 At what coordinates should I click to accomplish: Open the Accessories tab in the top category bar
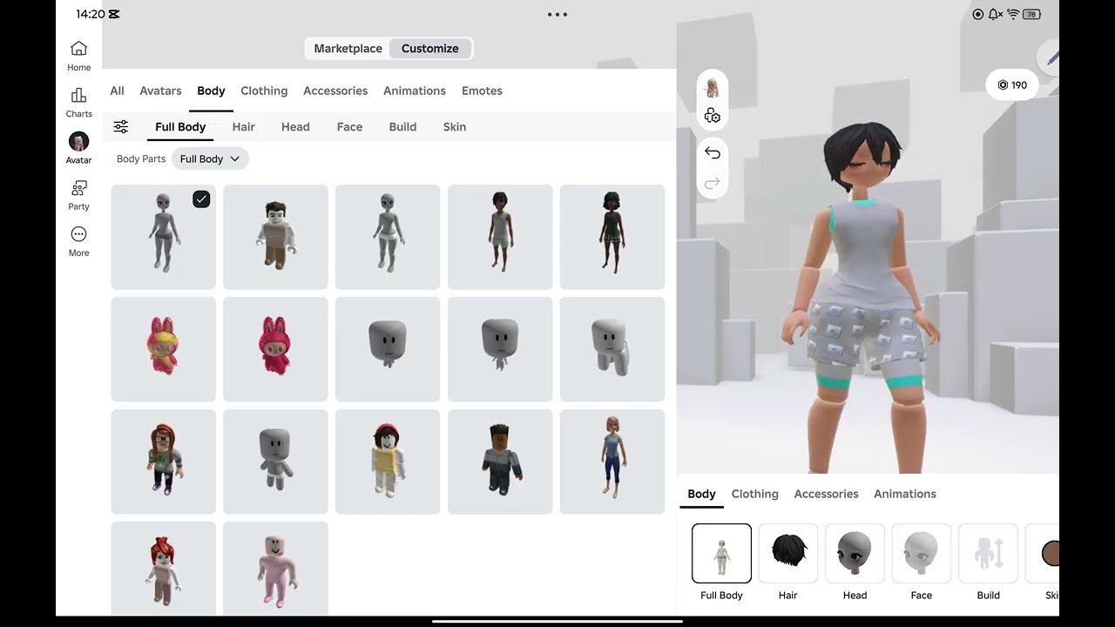[335, 91]
